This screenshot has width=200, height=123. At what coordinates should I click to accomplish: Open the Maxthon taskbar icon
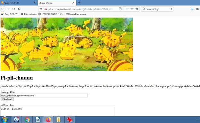point(17,119)
